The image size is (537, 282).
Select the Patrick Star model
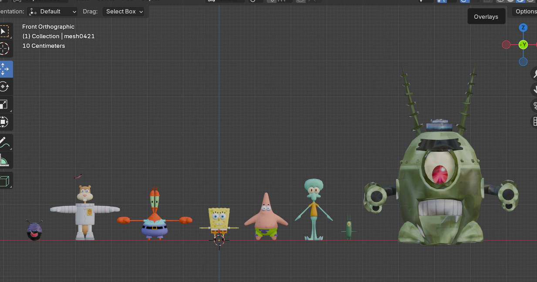coord(266,218)
